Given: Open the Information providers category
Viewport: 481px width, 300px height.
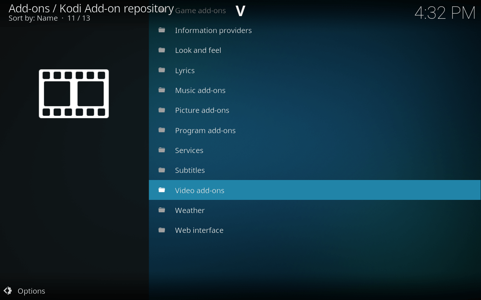Looking at the screenshot, I should pos(315,30).
